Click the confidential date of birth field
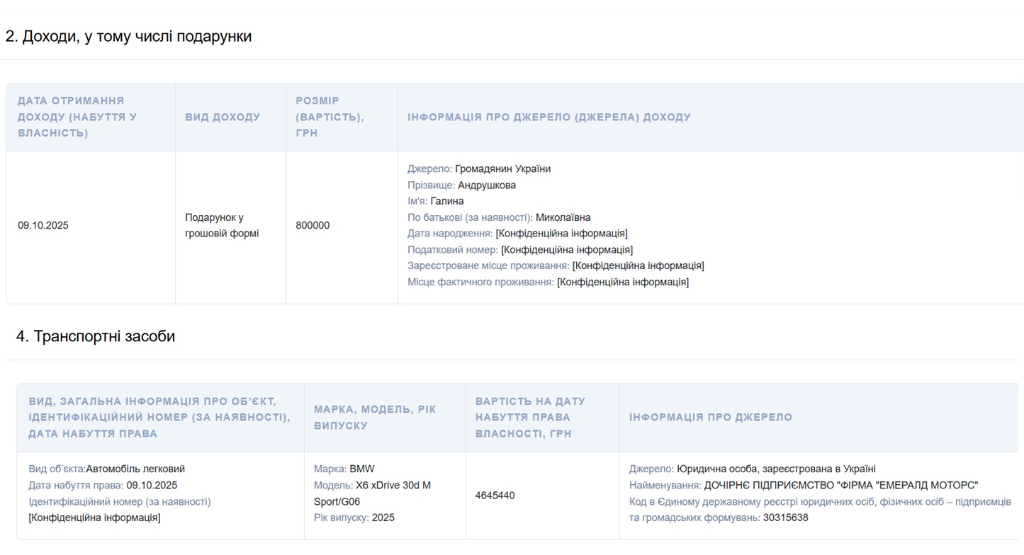This screenshot has width=1024, height=555. (x=561, y=234)
